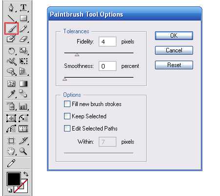Image resolution: width=220 pixels, height=196 pixels.
Task: Click the Smoothness percent input field
Action: (x=108, y=66)
